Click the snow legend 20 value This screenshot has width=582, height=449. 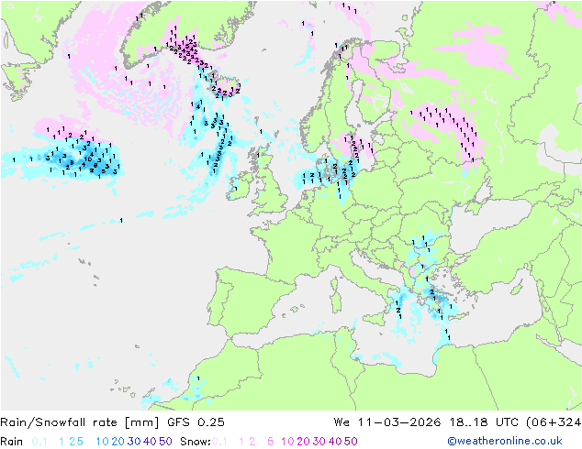pyautogui.click(x=303, y=442)
